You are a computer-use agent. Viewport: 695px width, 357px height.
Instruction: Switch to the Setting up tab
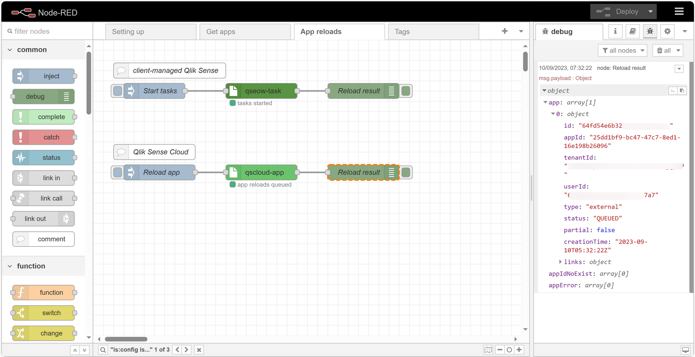pos(151,32)
